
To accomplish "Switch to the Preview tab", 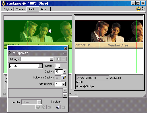I will (x=20, y=9).
